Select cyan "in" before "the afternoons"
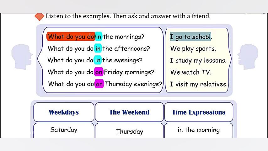Image resolution: width=268 pixels, height=151 pixels. 98,48
